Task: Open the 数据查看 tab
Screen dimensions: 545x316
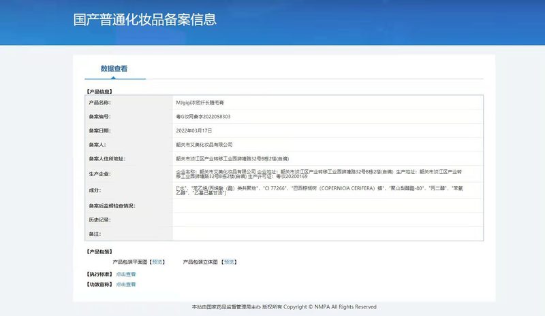Action: click(x=114, y=69)
